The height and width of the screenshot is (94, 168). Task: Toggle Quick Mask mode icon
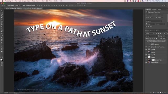(2, 63)
